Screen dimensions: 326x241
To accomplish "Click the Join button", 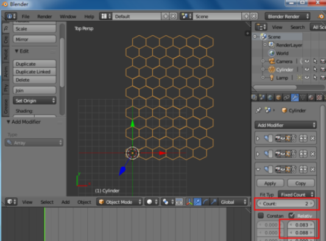I will (35, 91).
